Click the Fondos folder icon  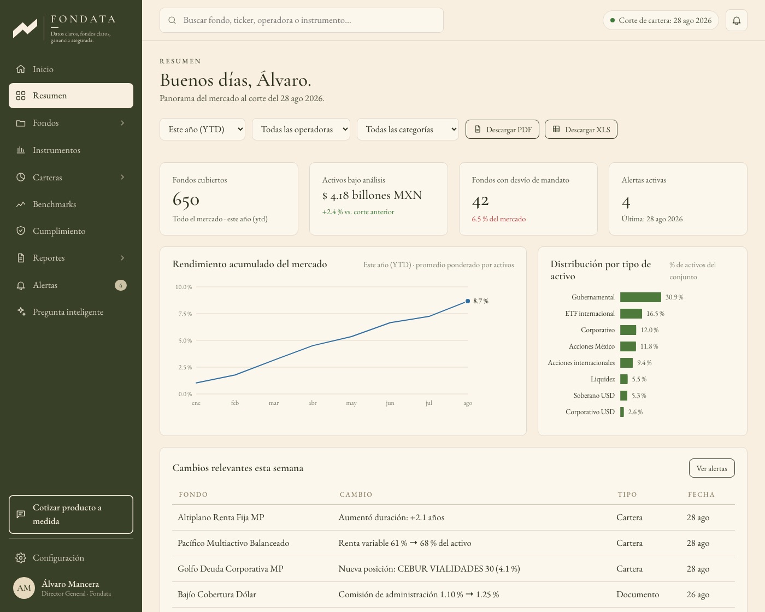[21, 123]
